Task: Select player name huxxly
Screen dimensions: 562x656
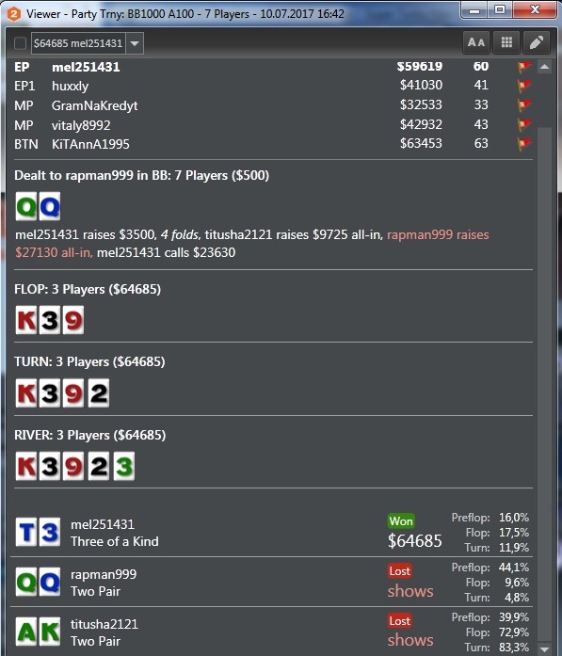Action: (x=70, y=87)
